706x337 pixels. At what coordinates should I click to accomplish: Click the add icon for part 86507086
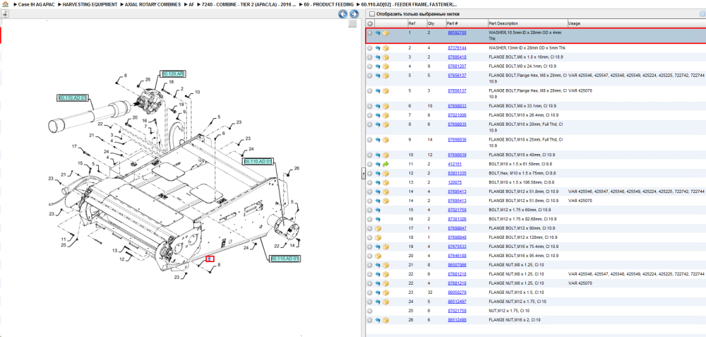(x=370, y=265)
